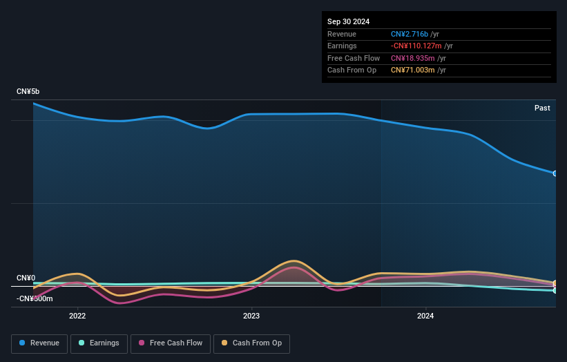Click the CN¥5b y-axis label
Screen dimensions: 567x362
tap(28, 91)
